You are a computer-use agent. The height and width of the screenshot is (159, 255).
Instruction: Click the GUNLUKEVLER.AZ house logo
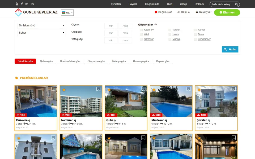coord(18,12)
